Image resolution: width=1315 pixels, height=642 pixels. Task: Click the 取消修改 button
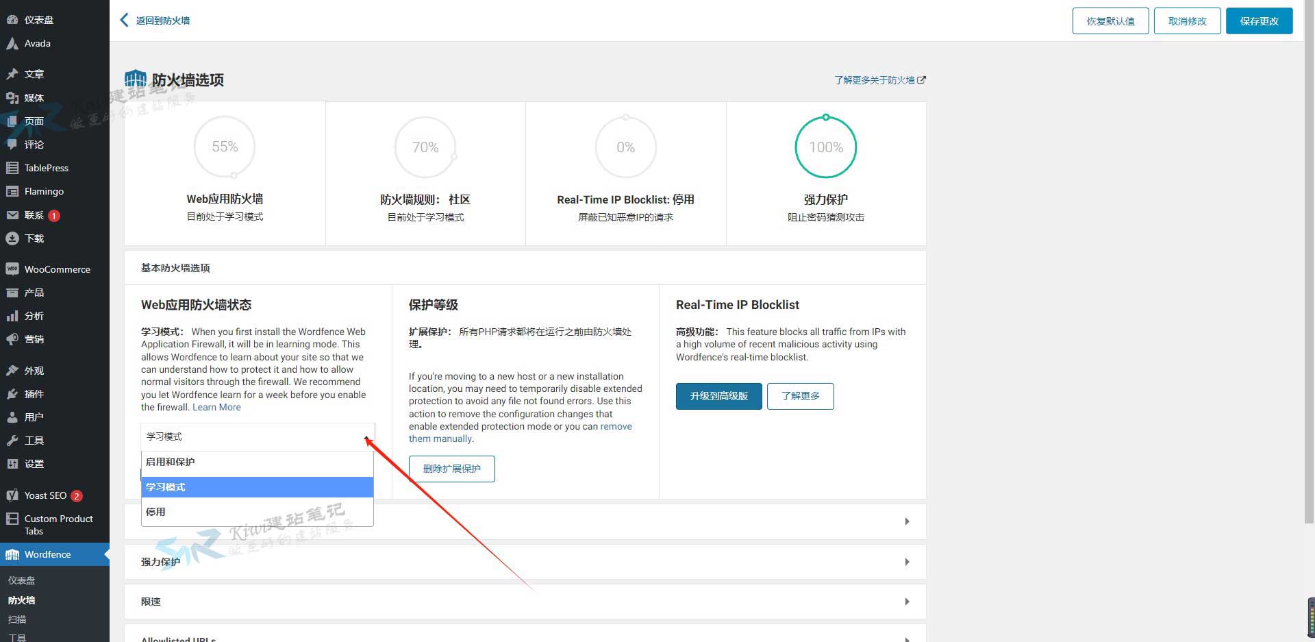click(1188, 21)
